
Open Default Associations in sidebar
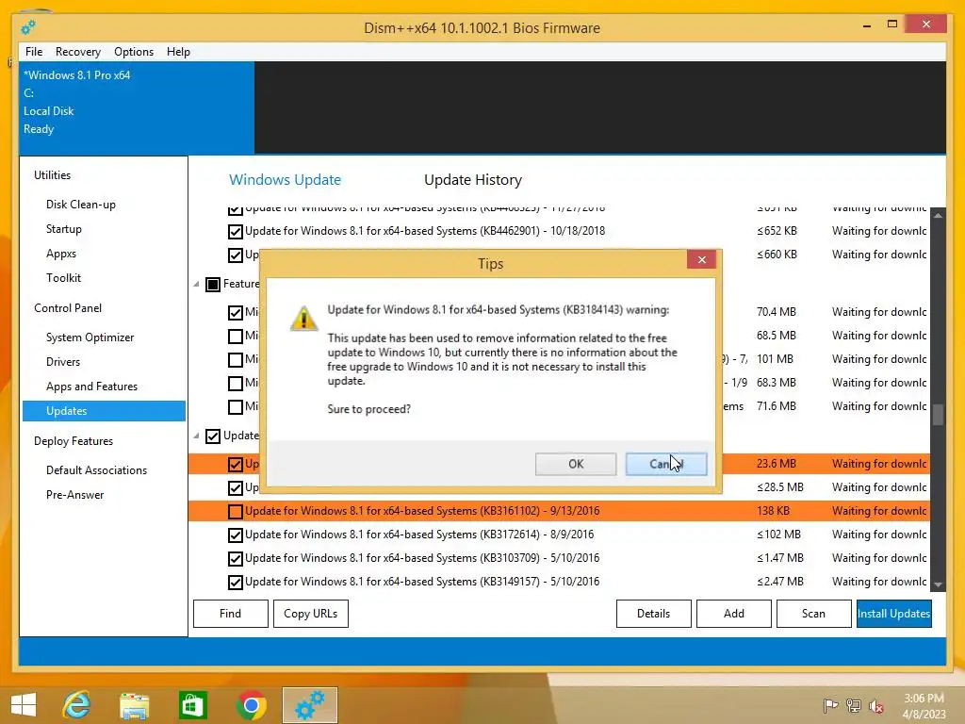pyautogui.click(x=97, y=470)
